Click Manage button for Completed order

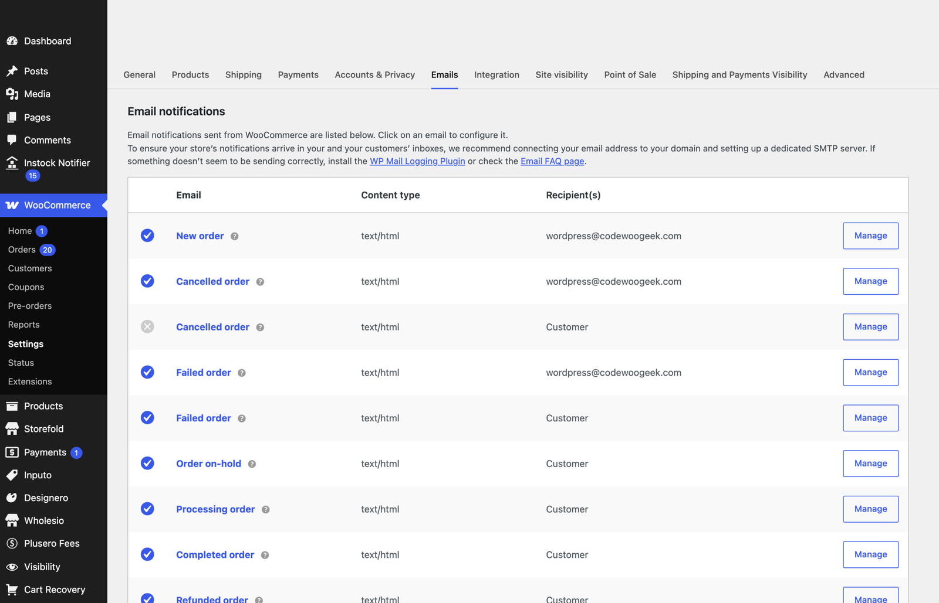pyautogui.click(x=870, y=554)
